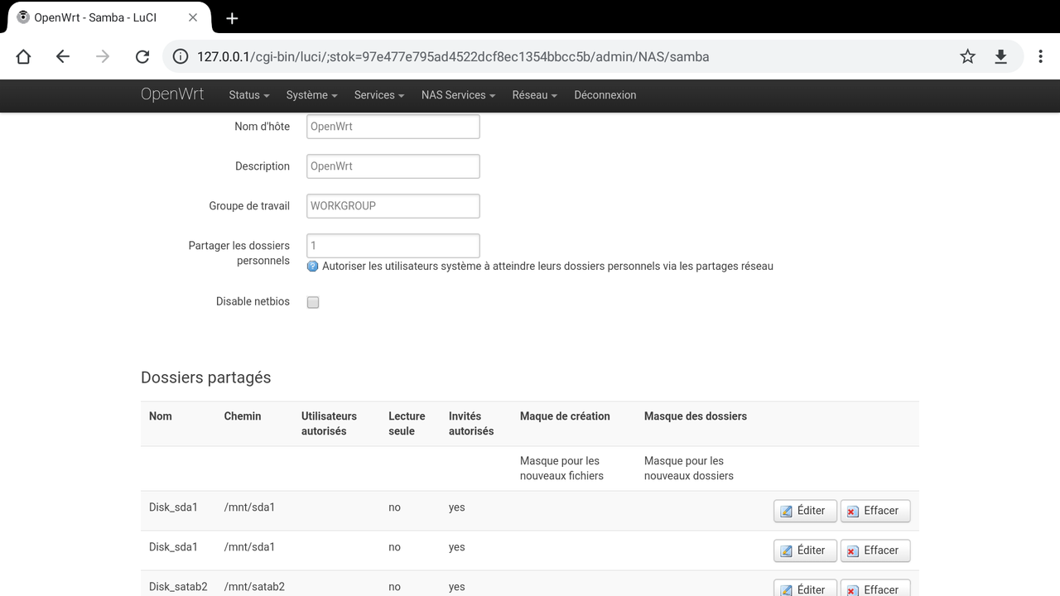Click the pencil icon on the first Éditer button
The image size is (1060, 596).
(x=784, y=511)
